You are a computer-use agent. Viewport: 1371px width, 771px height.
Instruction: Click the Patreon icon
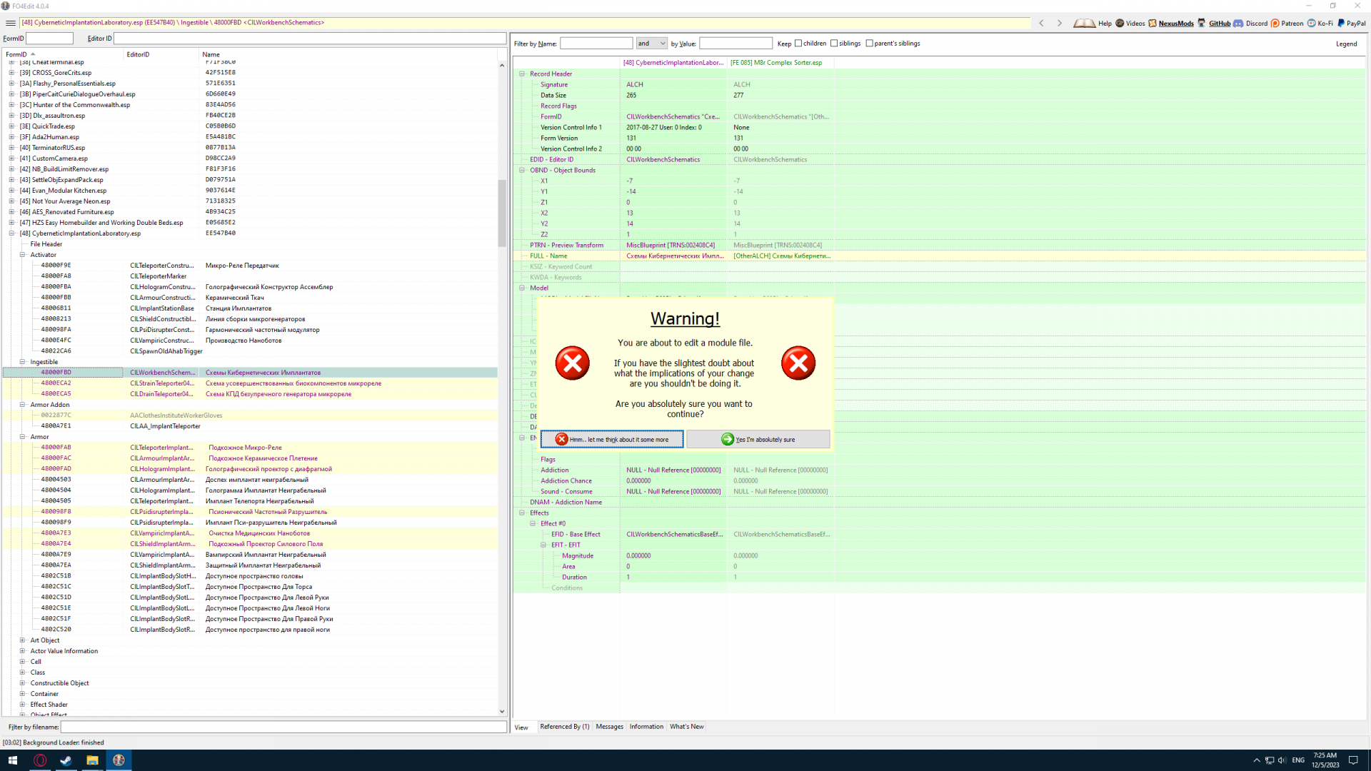click(1275, 24)
